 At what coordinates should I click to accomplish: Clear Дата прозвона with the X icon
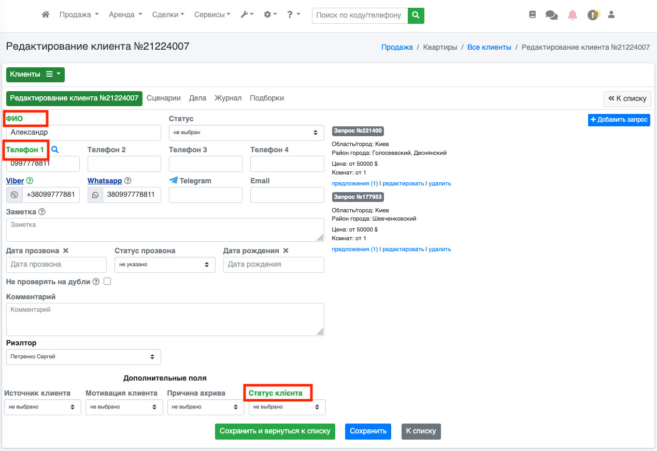pyautogui.click(x=66, y=251)
